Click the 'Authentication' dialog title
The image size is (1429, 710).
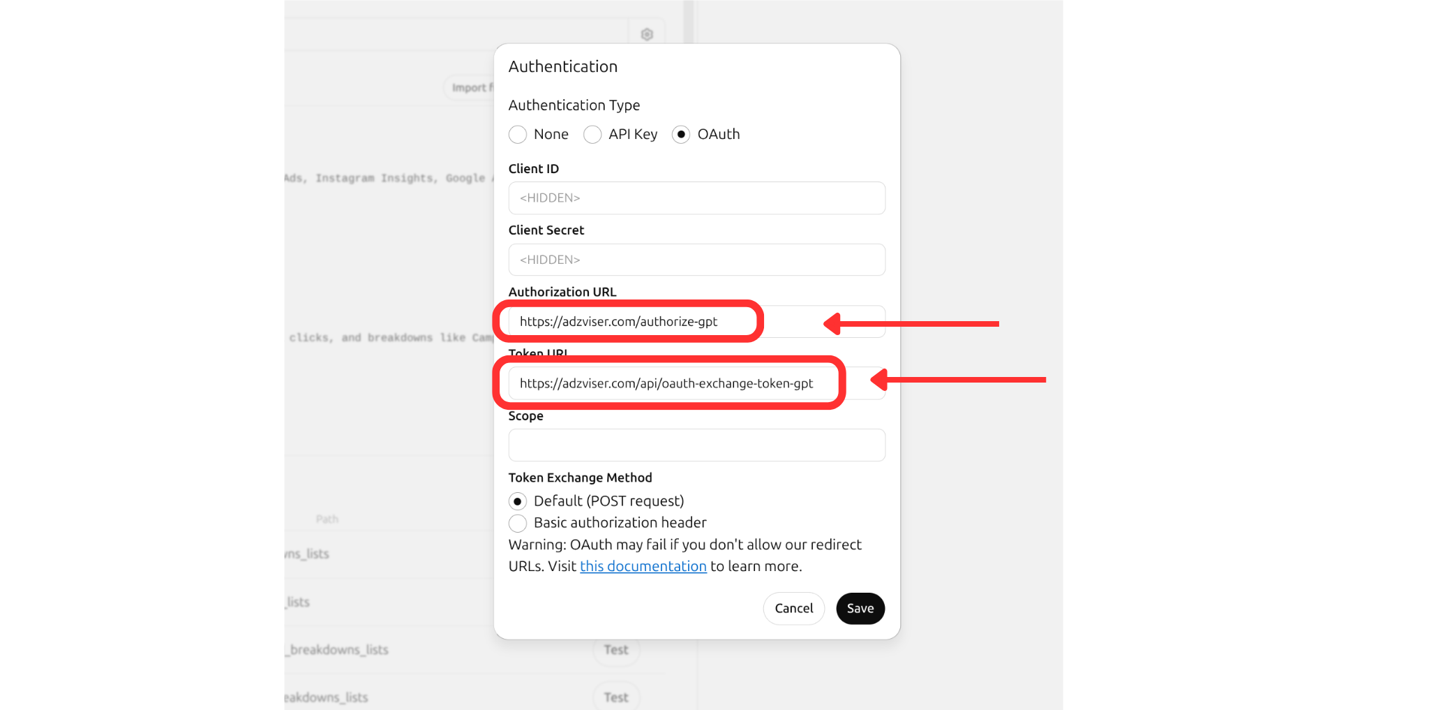point(563,66)
